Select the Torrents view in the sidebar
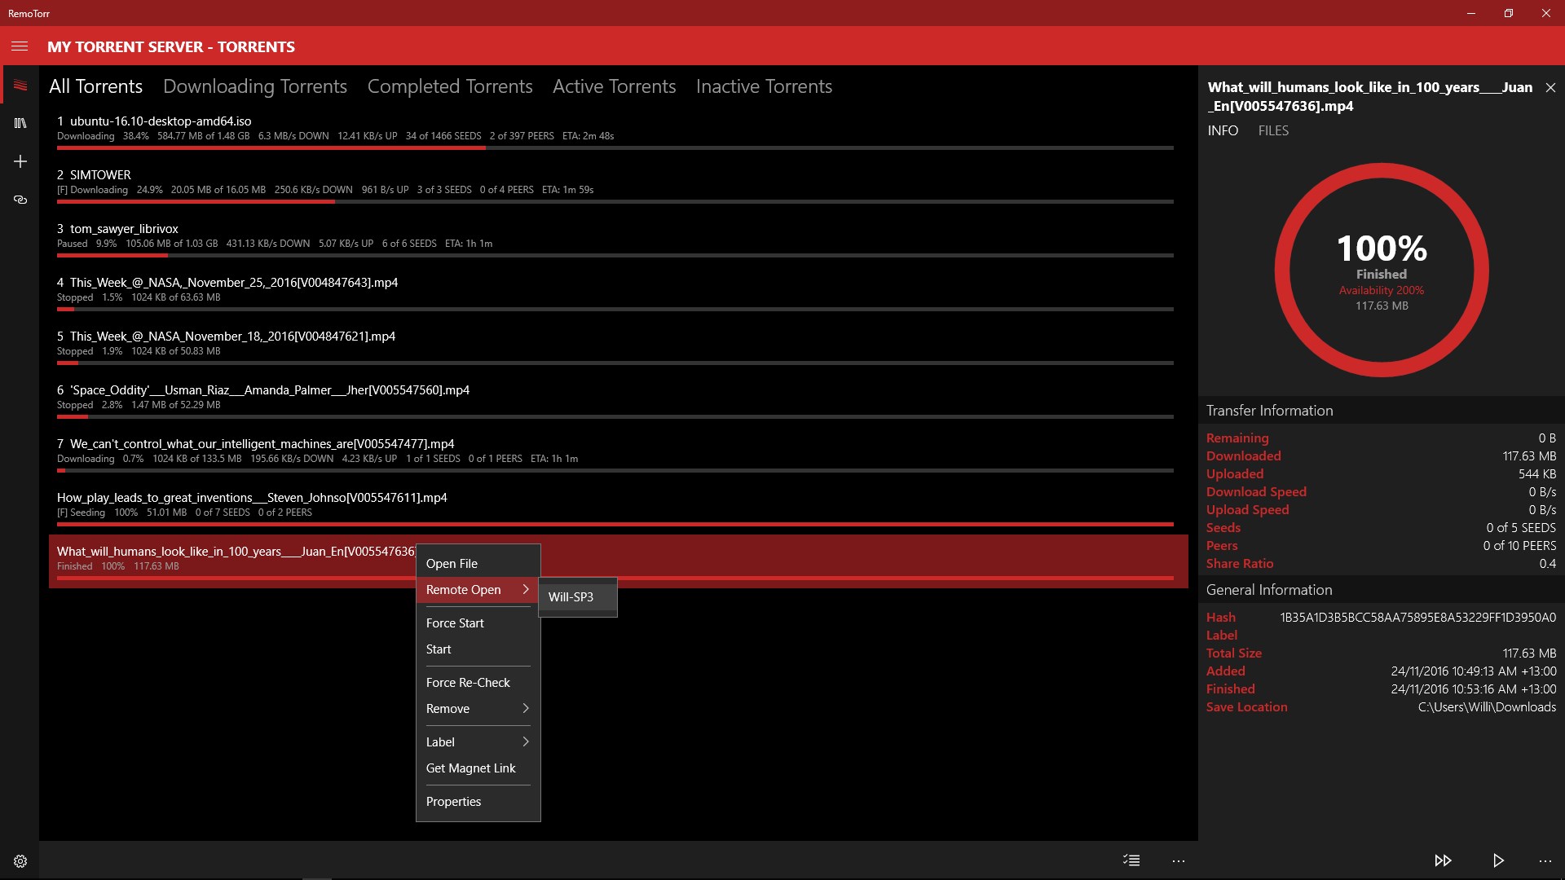Viewport: 1565px width, 880px height. pos(20,85)
